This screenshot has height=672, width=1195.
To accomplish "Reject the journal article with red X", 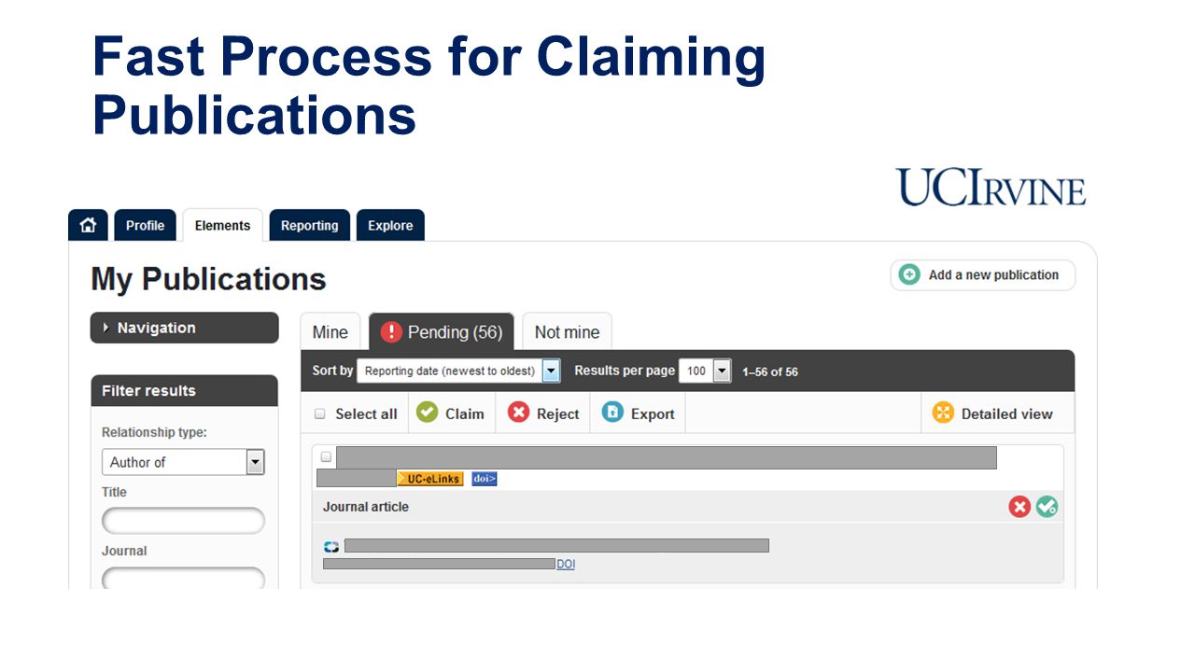I will 1019,507.
